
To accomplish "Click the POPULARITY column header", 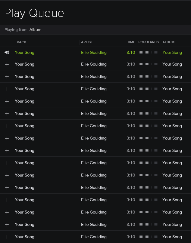I will (149, 42).
